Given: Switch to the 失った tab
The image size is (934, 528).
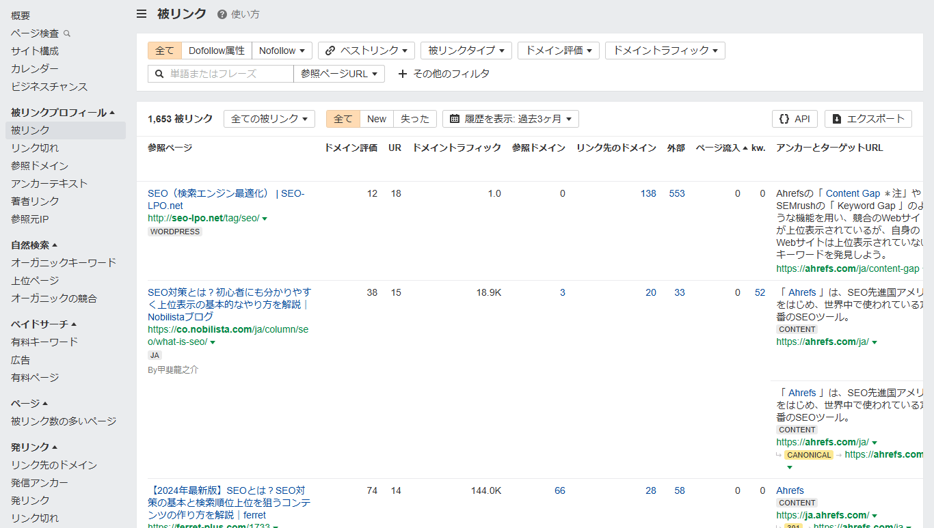Looking at the screenshot, I should pos(414,118).
